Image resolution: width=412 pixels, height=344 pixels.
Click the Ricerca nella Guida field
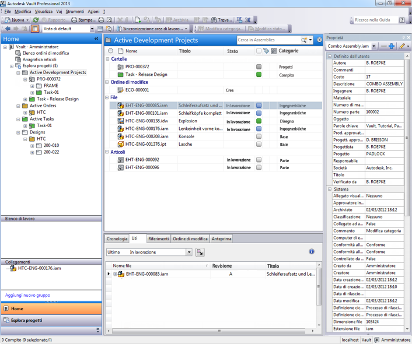click(x=375, y=20)
